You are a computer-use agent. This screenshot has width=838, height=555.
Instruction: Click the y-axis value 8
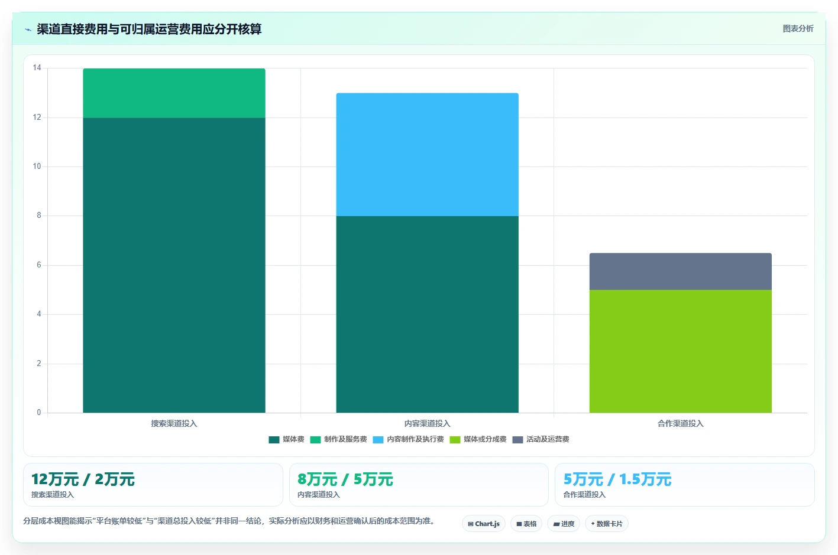[39, 216]
